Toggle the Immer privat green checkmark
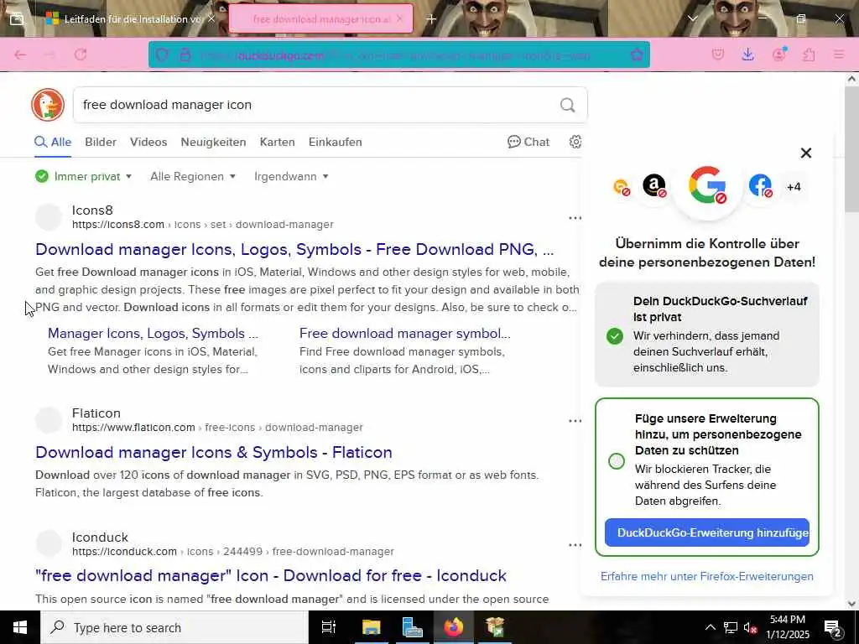The height and width of the screenshot is (644, 859). 42,176
